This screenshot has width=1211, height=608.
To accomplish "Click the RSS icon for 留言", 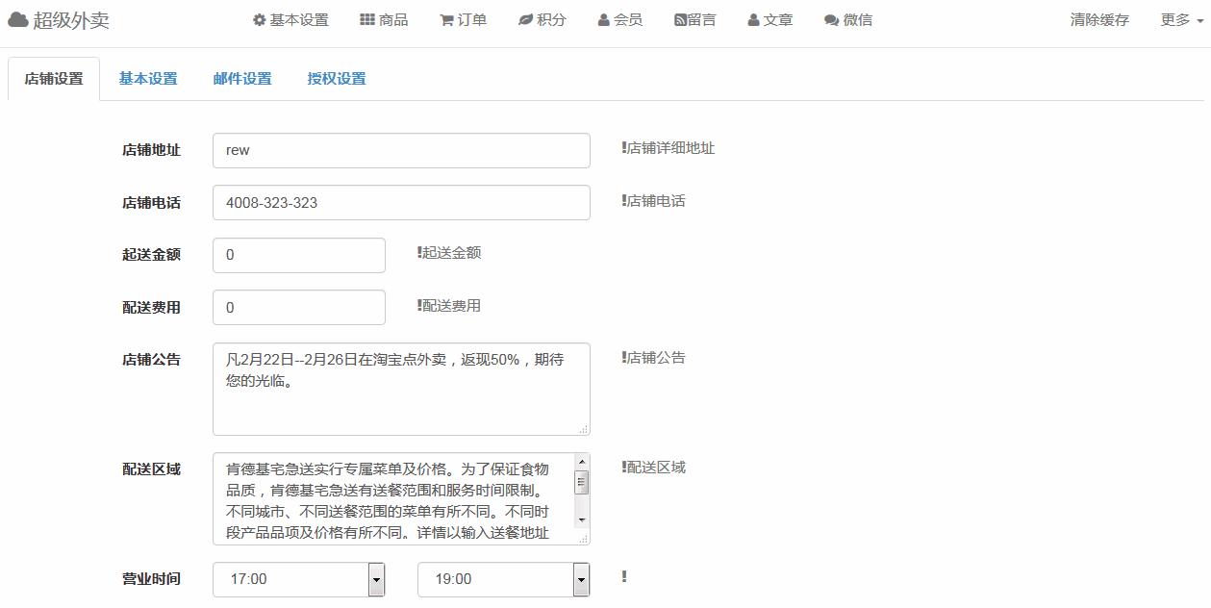I will coord(680,20).
